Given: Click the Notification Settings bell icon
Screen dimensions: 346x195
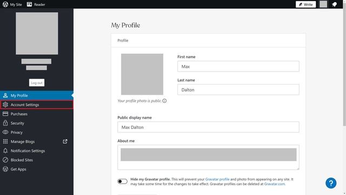Looking at the screenshot, I should click(5, 151).
